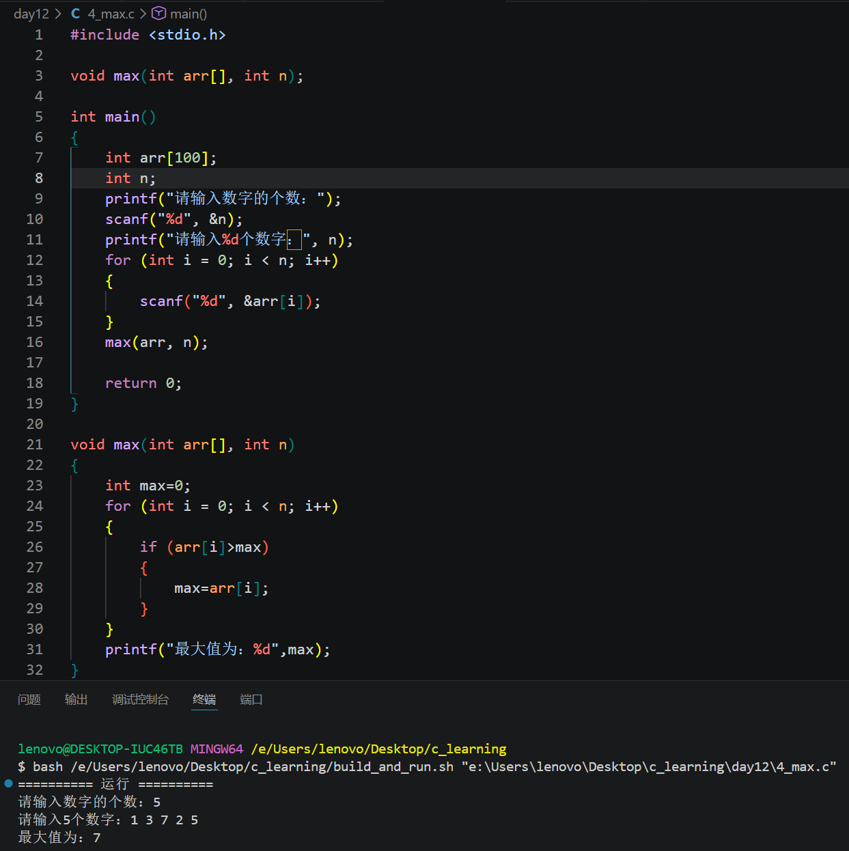Expand the breadcrumb chevron after day12
849x851 pixels.
[58, 14]
